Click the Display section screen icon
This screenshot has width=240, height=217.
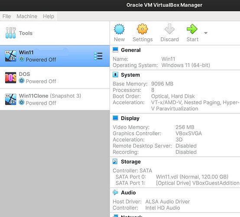[x=115, y=118]
